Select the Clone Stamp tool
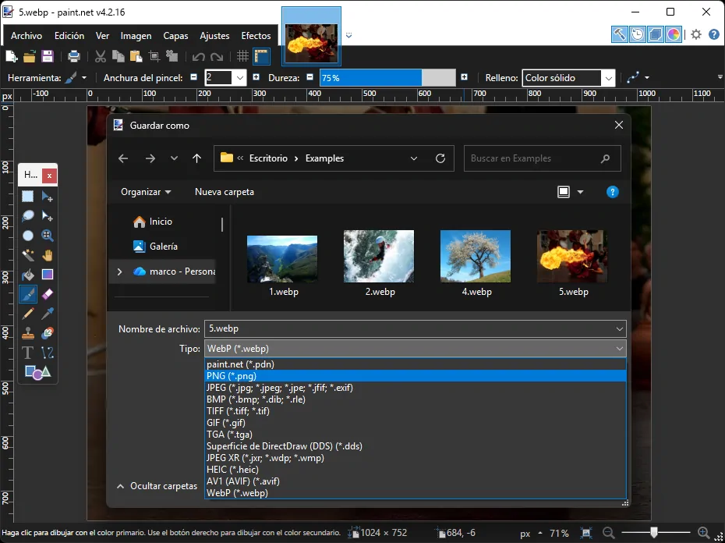Viewport: 725px width, 543px height. [x=27, y=333]
